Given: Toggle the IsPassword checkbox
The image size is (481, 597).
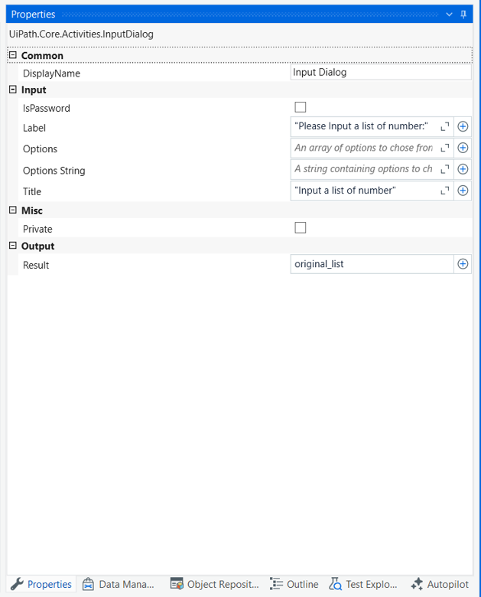Looking at the screenshot, I should point(301,107).
